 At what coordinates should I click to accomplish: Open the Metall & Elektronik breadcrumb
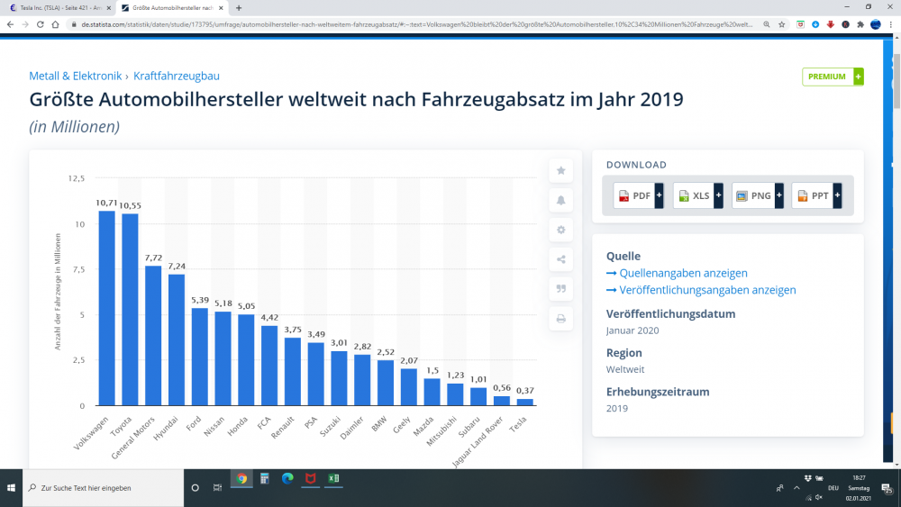[x=75, y=77]
